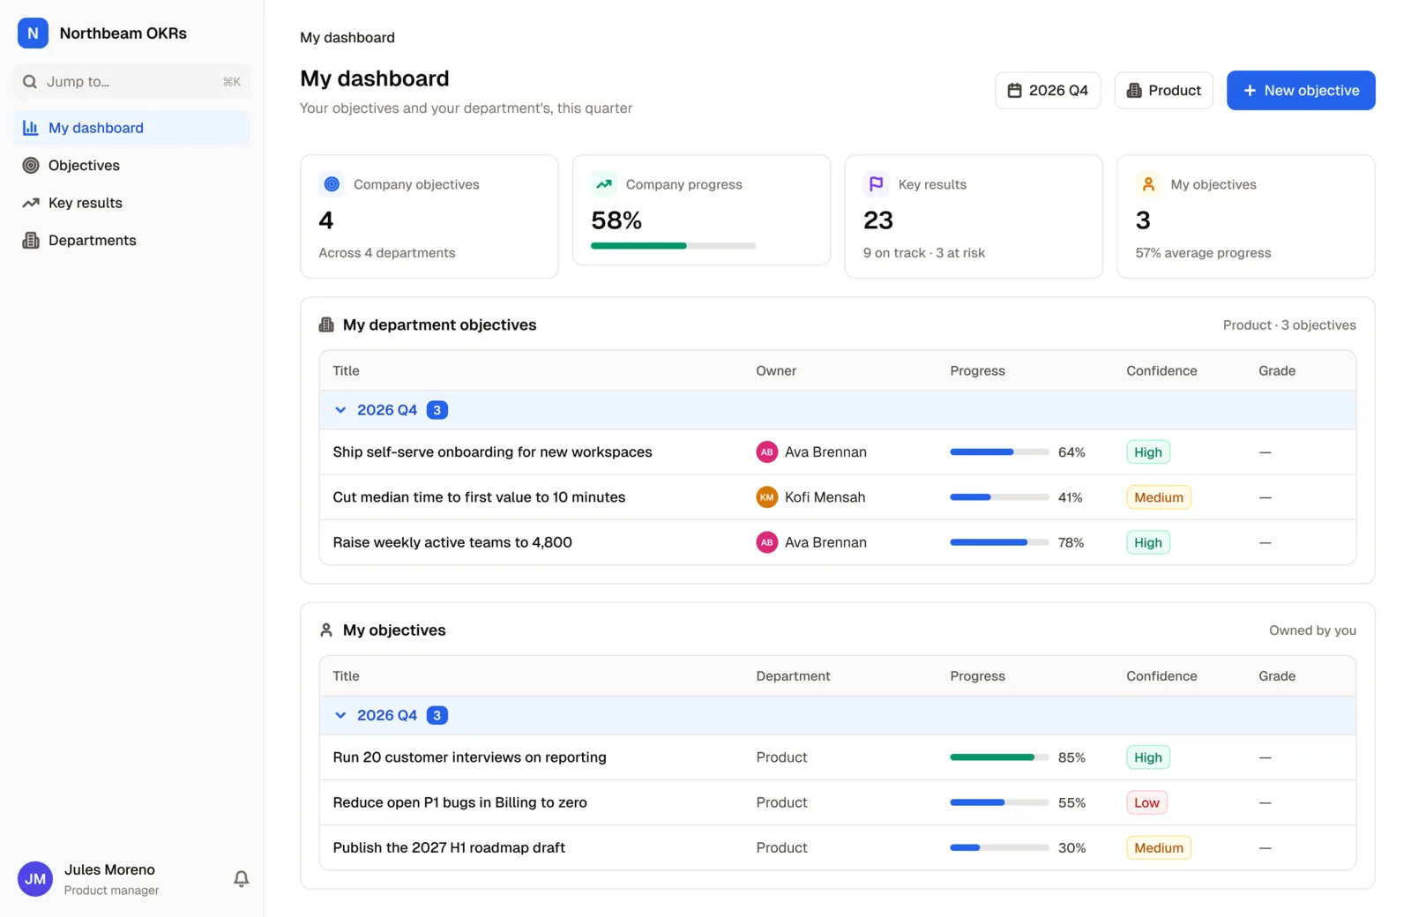Open Ship self-serve onboarding objective

coord(492,452)
